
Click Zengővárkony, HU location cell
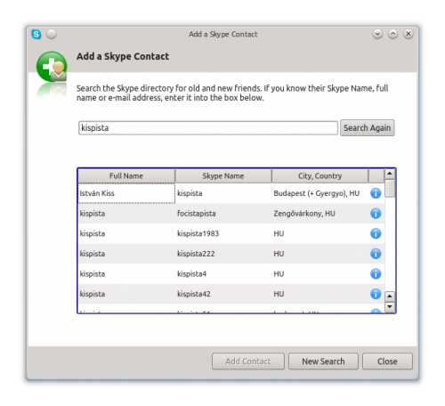click(x=320, y=214)
